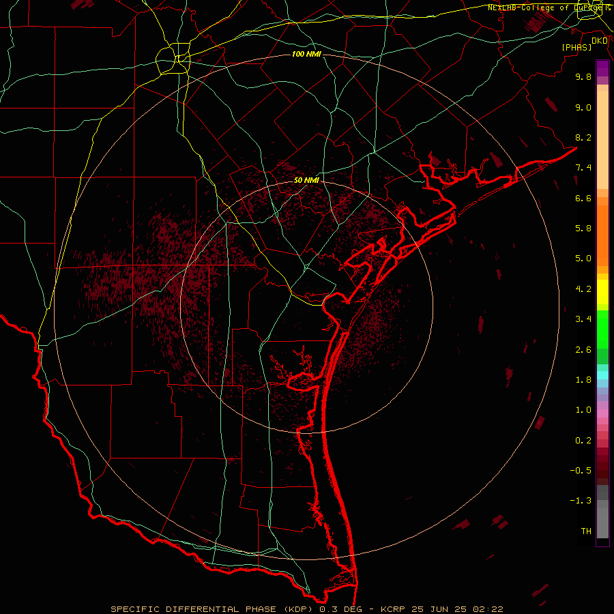614x614 pixels.
Task: Click the 7.4 legend value
Action: [583, 168]
